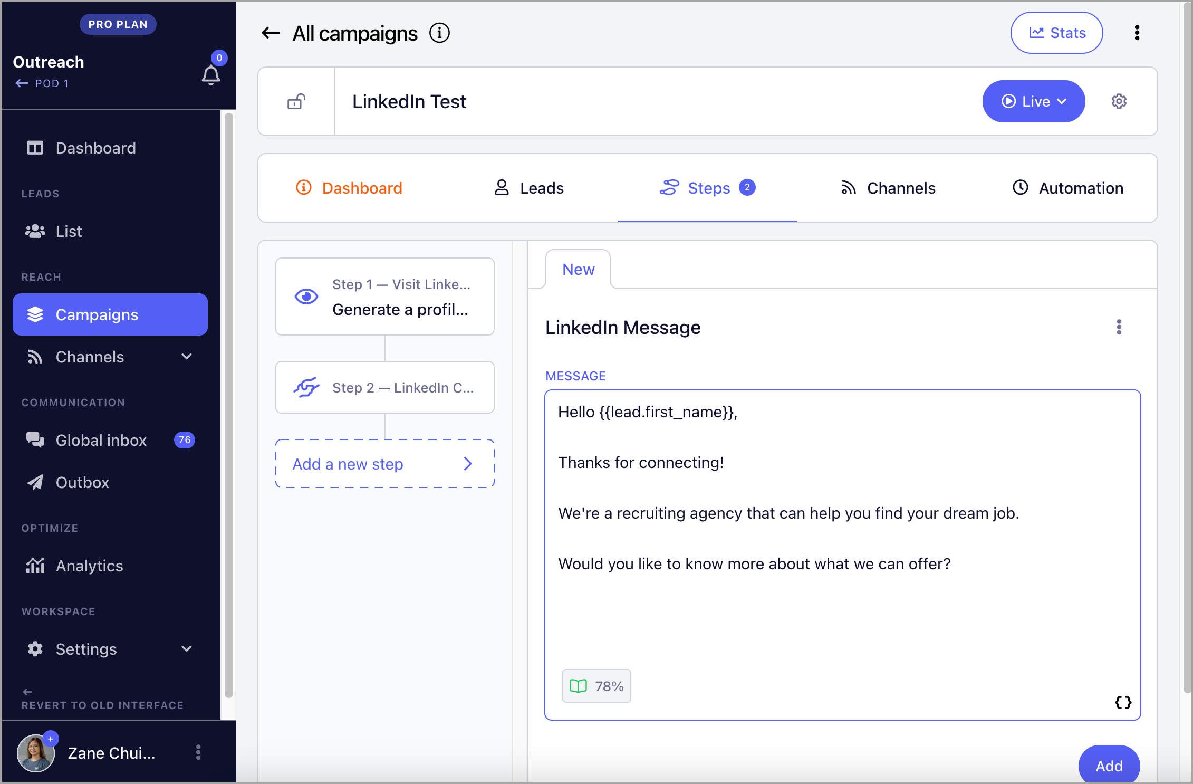
Task: Switch to the campaign Dashboard tab
Action: [349, 188]
